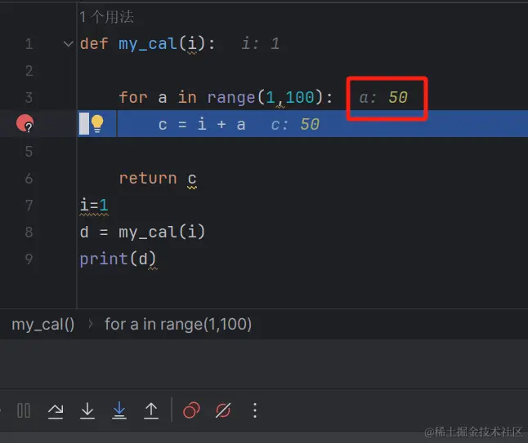Click 'd = my_cal(i)' on line 8
The width and height of the screenshot is (528, 443).
pos(142,233)
